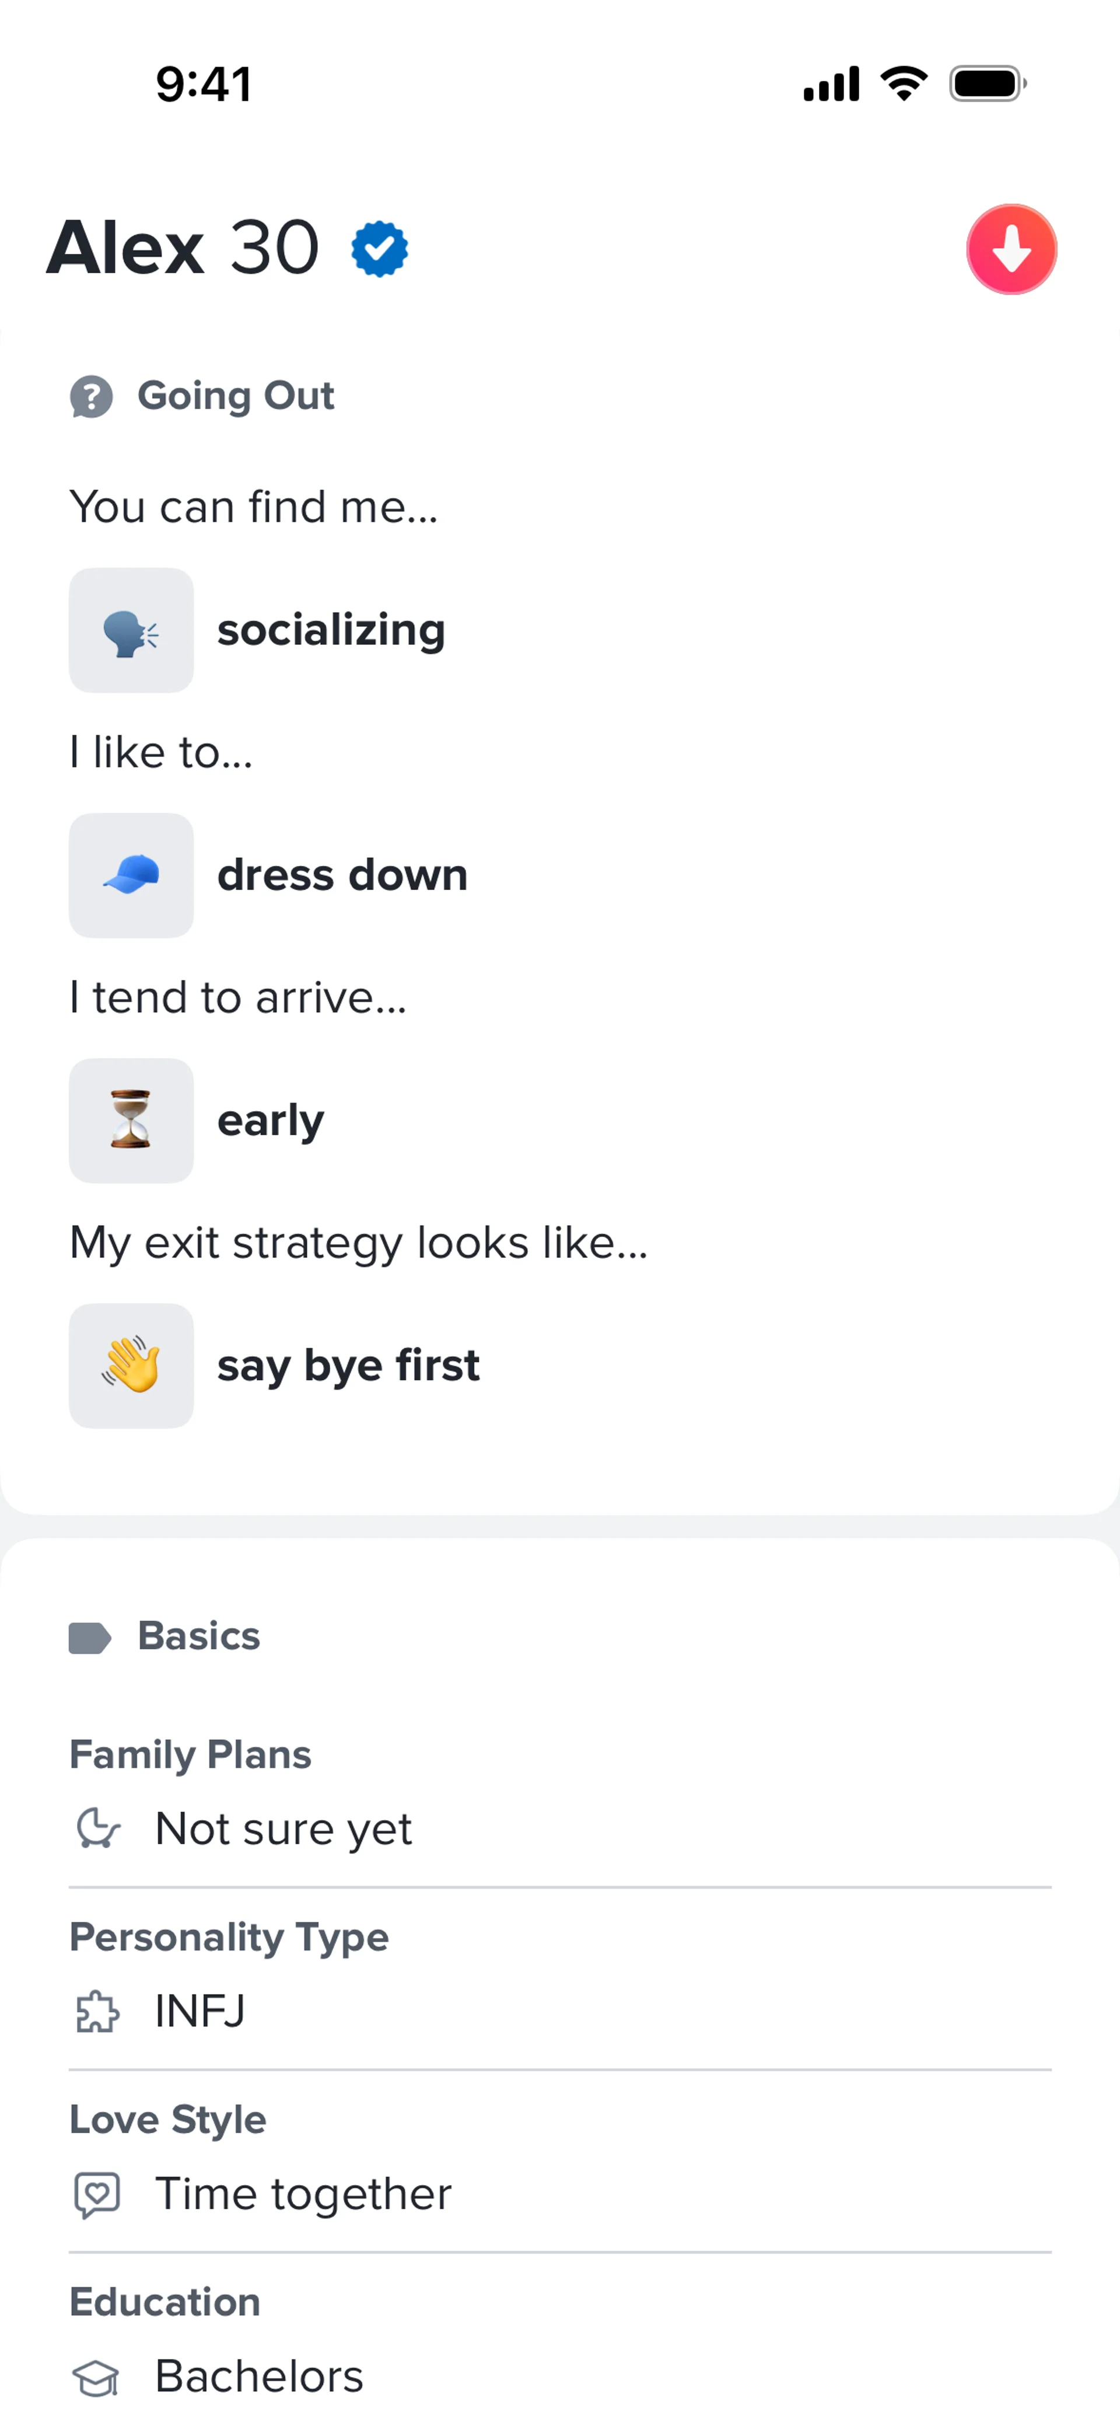Select the INFJ personality type entry
Image resolution: width=1120 pixels, height=2429 pixels.
pos(200,2011)
